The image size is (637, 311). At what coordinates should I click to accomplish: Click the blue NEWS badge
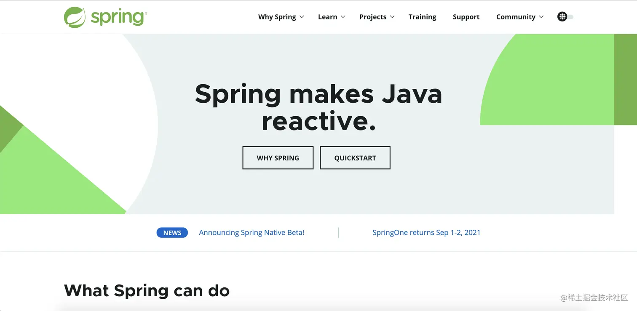172,233
